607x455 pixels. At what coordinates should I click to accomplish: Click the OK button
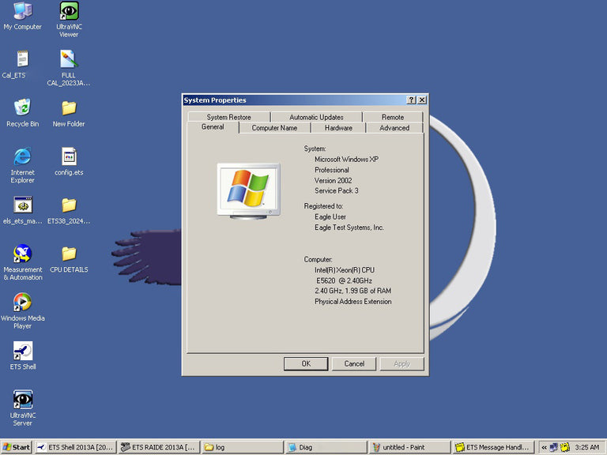(306, 363)
